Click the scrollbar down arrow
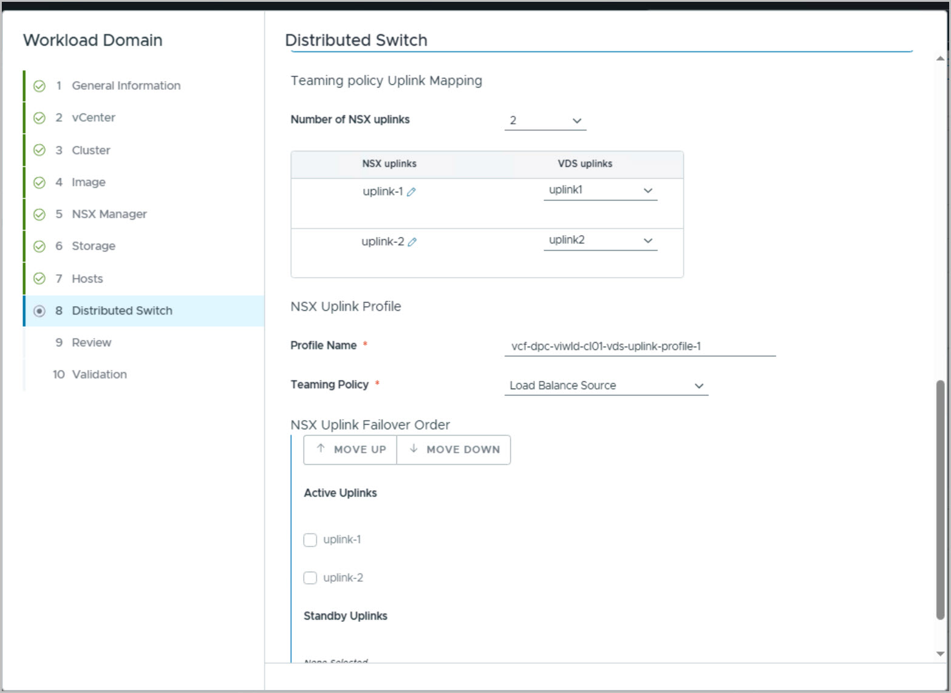The height and width of the screenshot is (693, 951). click(940, 654)
